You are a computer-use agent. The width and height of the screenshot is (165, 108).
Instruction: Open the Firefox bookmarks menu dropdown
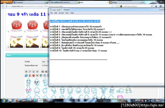161,6
